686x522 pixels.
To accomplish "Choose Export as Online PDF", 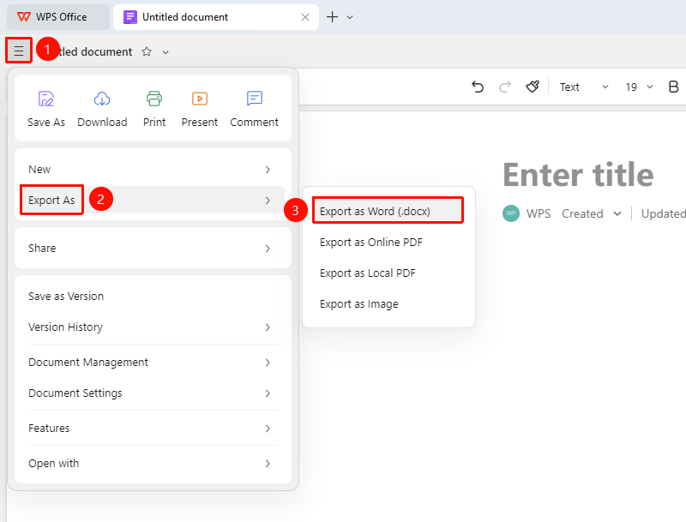I will pyautogui.click(x=388, y=243).
